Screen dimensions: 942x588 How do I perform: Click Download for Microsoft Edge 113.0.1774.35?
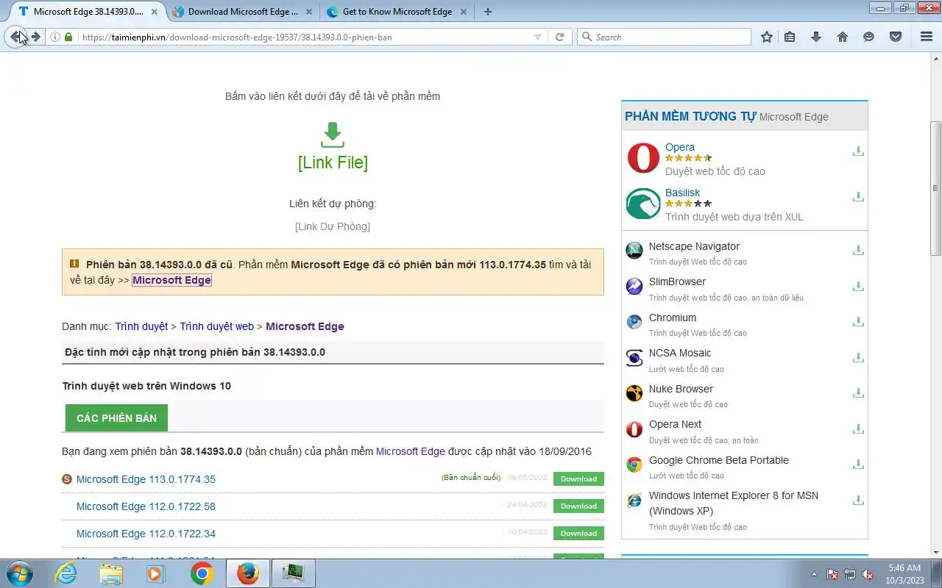tap(578, 478)
